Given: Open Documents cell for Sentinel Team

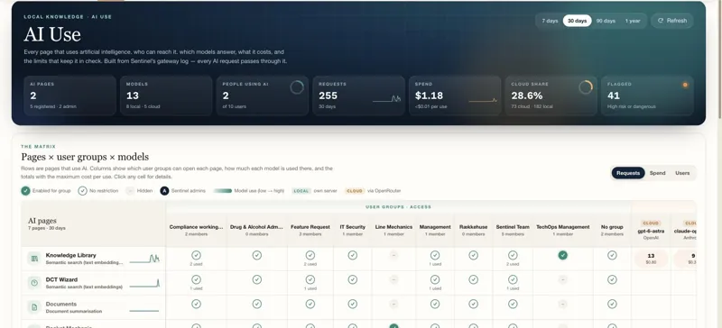Looking at the screenshot, I should click(513, 307).
